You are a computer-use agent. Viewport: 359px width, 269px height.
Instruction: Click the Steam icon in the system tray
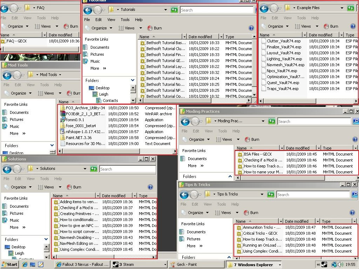324,265
